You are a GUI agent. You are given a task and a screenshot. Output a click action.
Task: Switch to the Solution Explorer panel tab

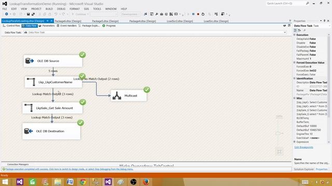click(303, 169)
